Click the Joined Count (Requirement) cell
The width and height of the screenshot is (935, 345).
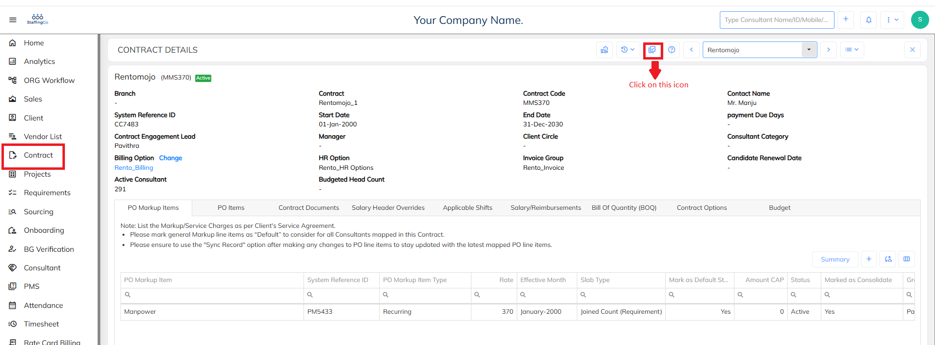621,312
